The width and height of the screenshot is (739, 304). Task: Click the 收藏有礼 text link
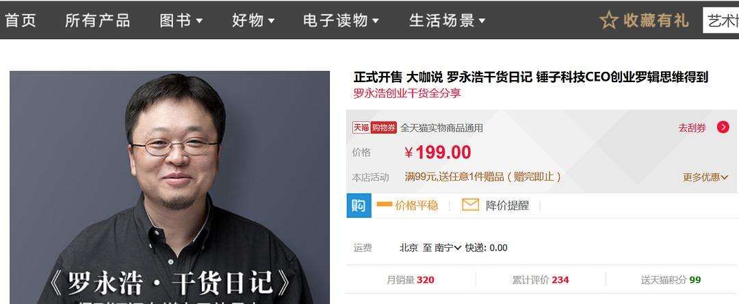656,21
